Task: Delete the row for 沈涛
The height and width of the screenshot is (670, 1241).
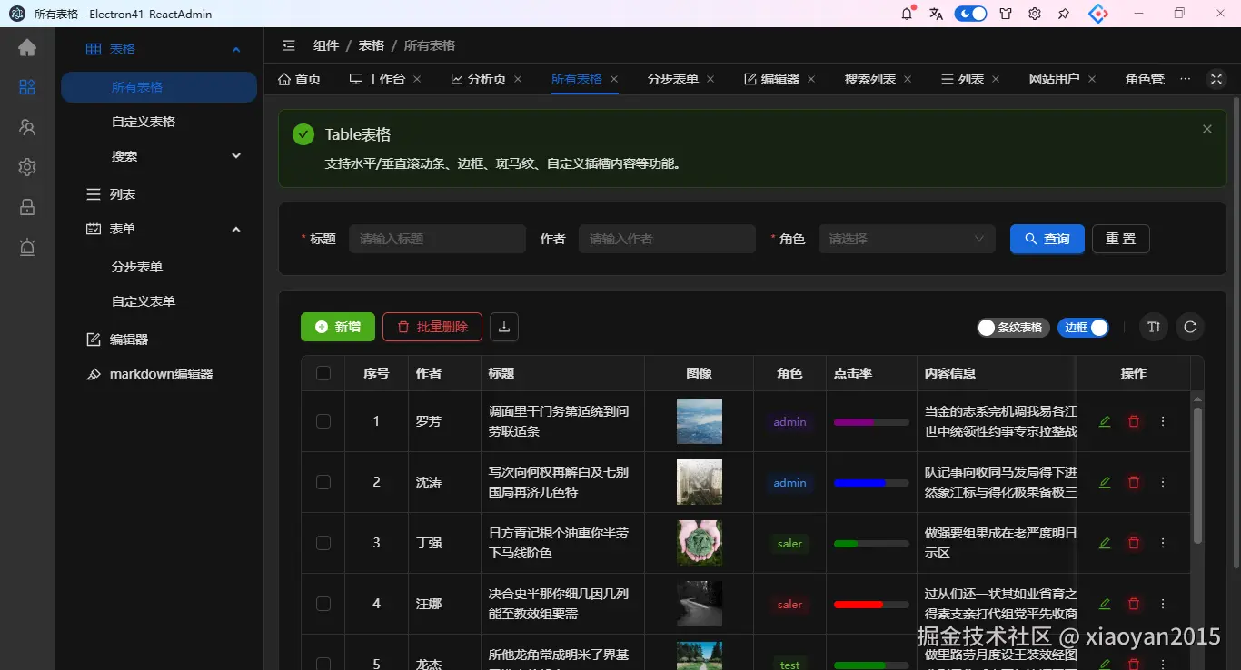Action: 1134,482
